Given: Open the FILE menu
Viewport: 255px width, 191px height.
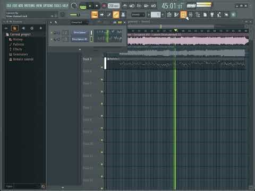Looking at the screenshot, I should [9, 6].
